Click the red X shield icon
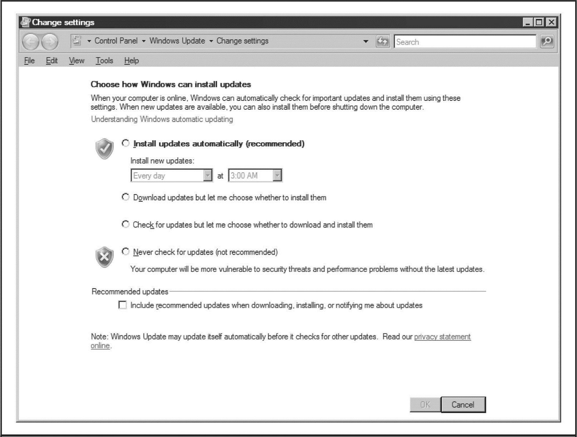The width and height of the screenshot is (577, 437). tap(104, 257)
